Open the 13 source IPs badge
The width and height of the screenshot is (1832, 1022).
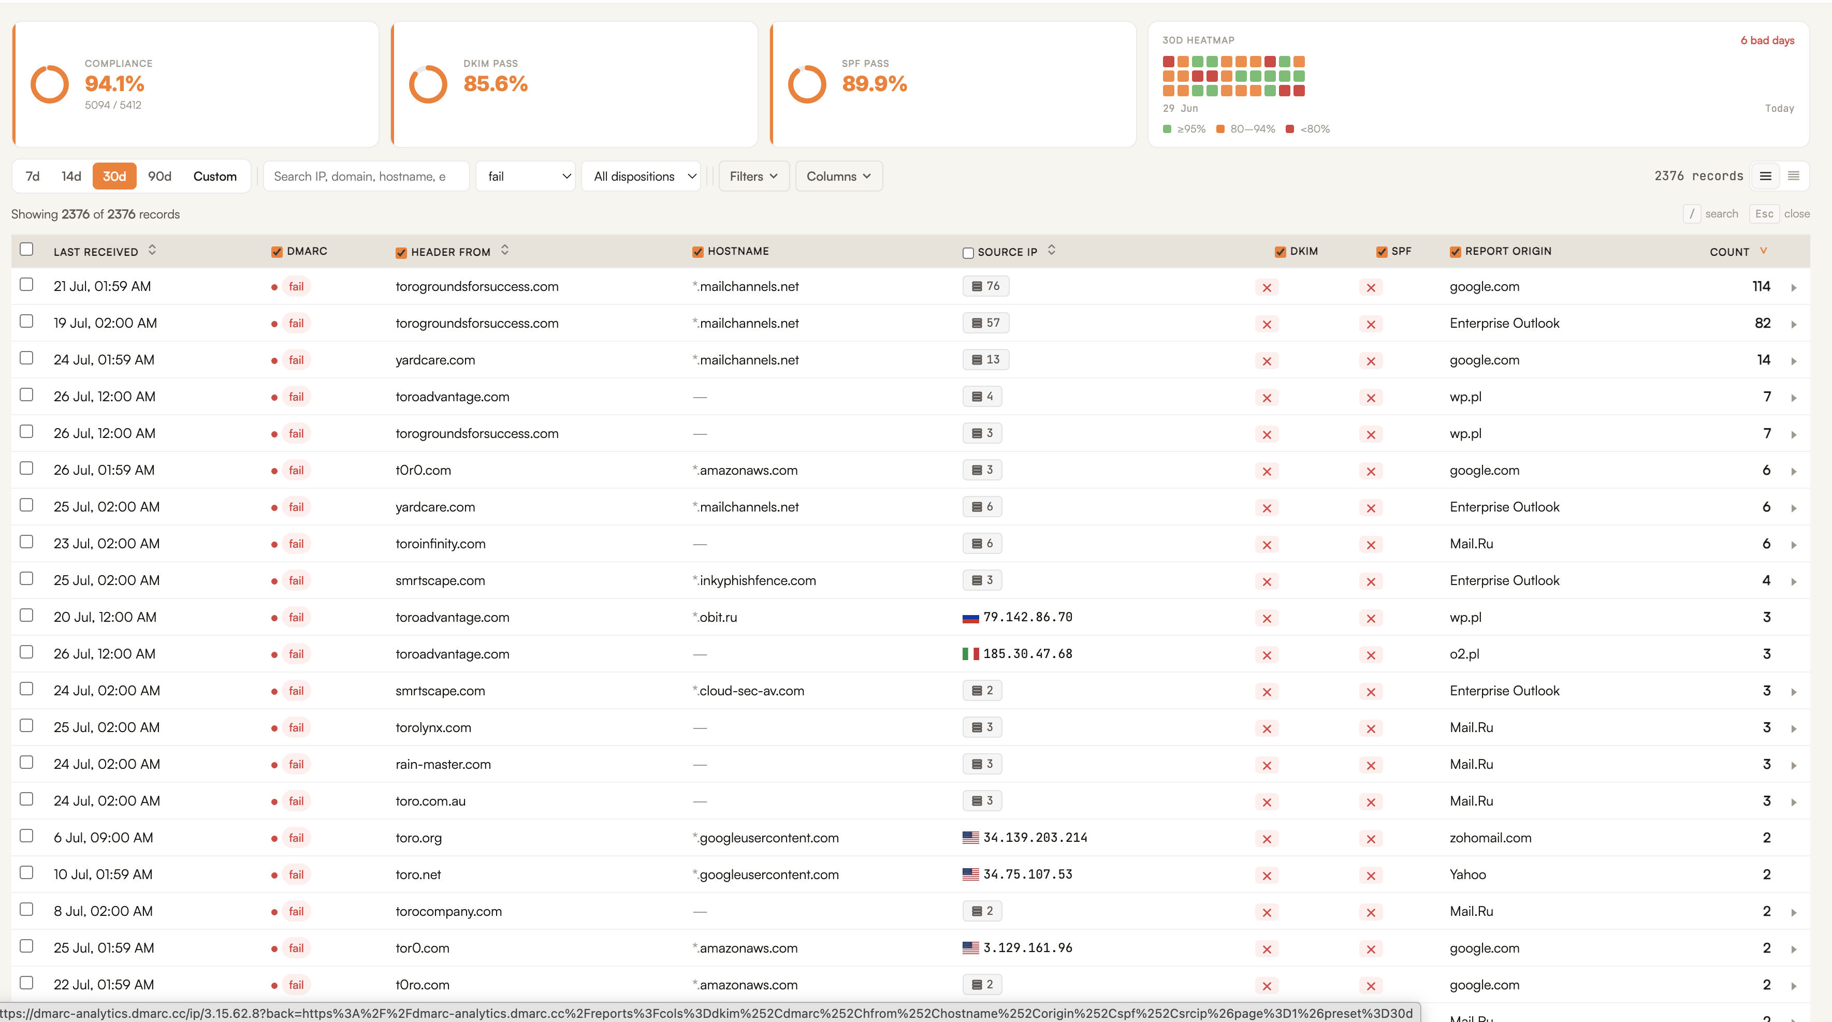click(x=986, y=360)
